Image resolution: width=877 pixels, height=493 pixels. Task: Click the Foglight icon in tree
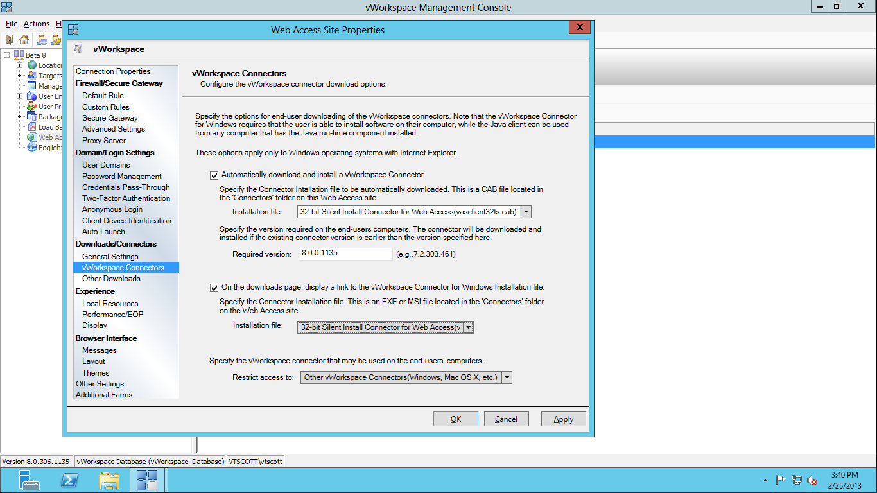coord(32,147)
